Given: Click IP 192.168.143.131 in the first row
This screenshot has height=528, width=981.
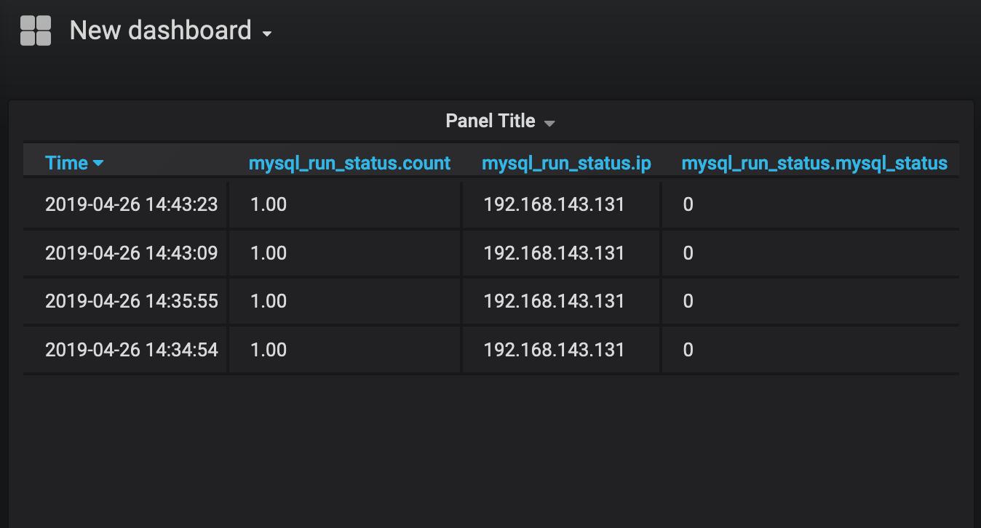Looking at the screenshot, I should click(x=554, y=204).
